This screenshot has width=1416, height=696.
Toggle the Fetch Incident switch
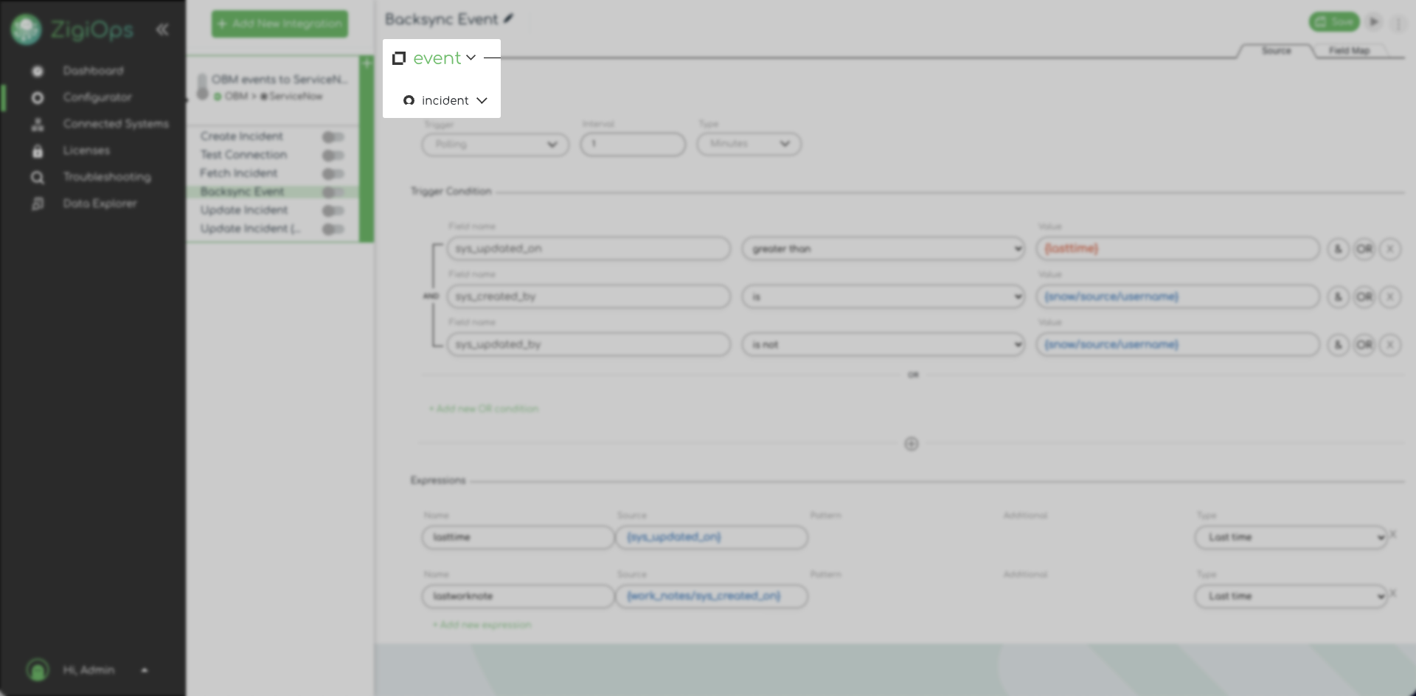pyautogui.click(x=333, y=174)
